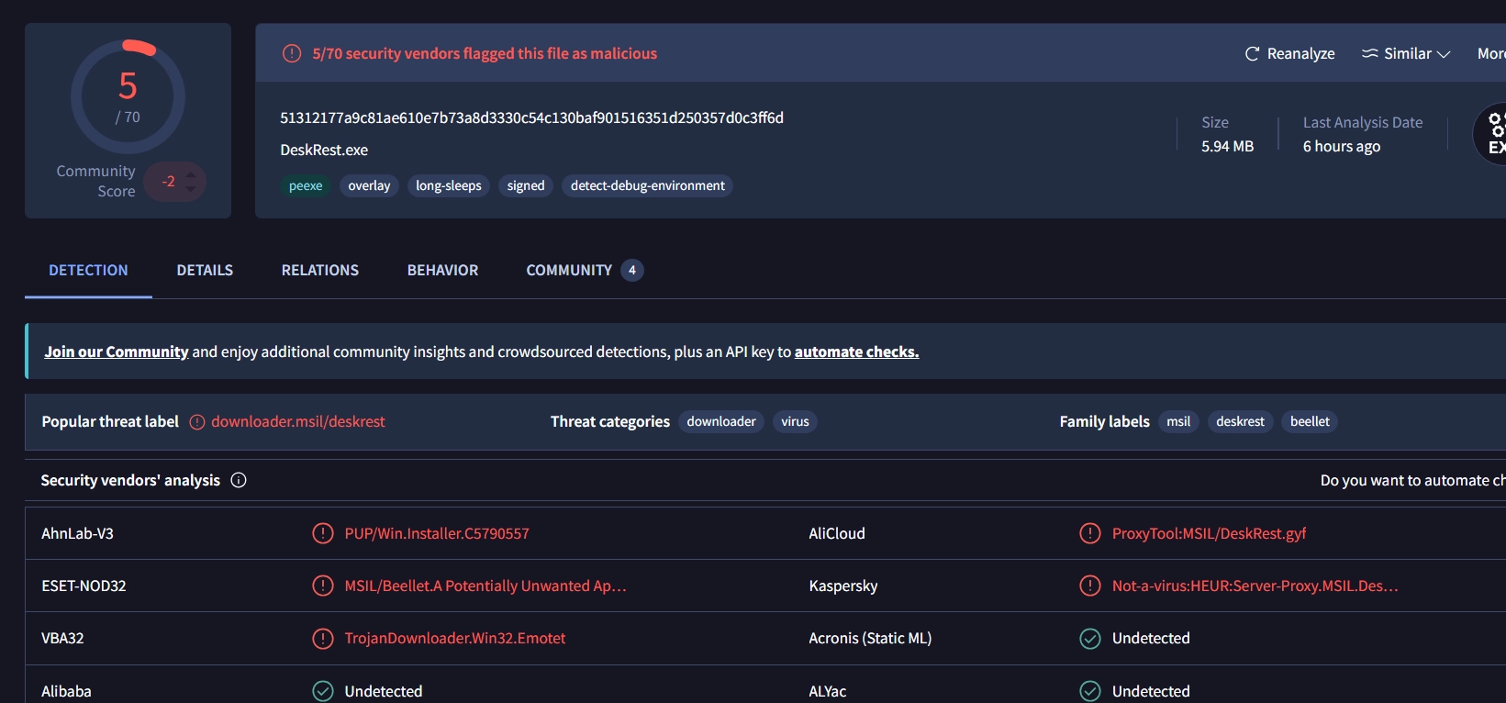
Task: Click the ALYac vendor name
Action: click(828, 691)
